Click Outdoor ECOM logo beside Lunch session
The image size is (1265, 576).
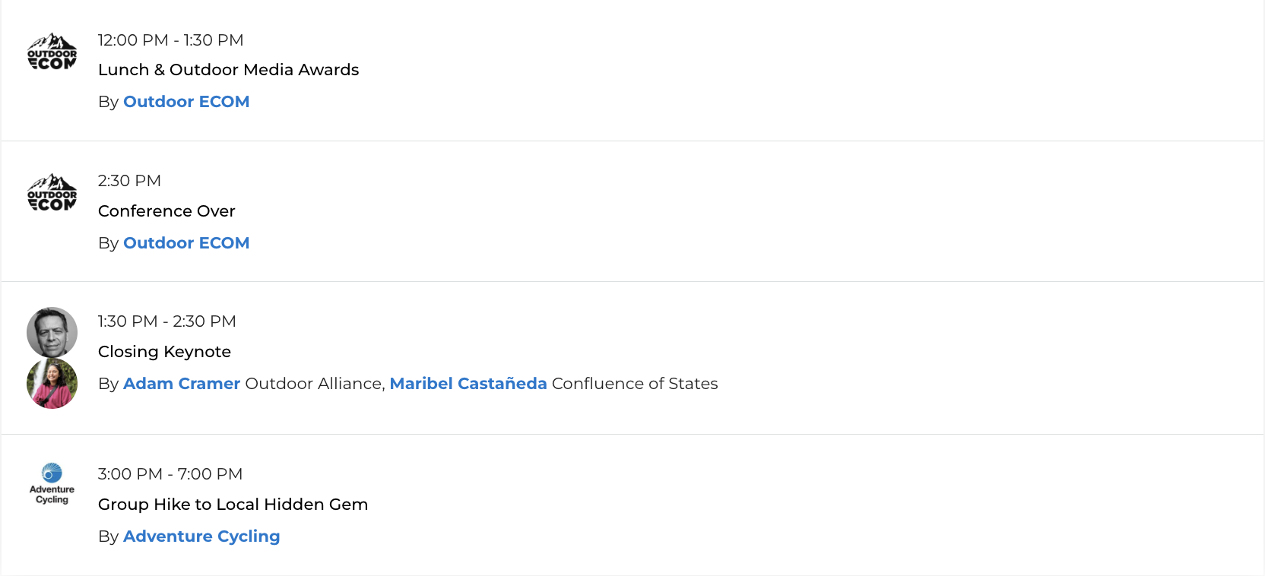coord(52,52)
